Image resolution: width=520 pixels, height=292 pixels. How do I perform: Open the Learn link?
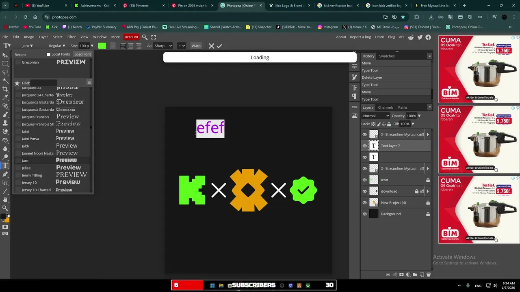379,37
